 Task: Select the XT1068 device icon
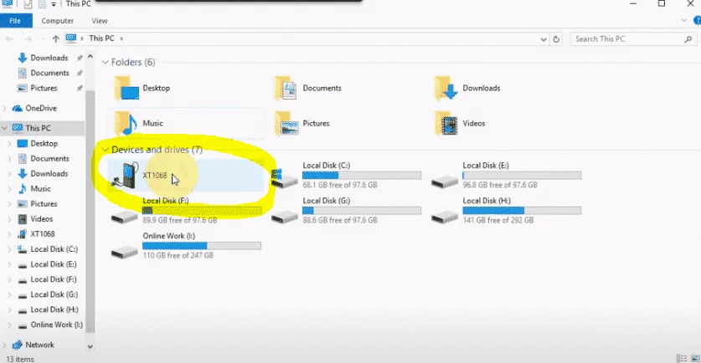[x=125, y=176]
